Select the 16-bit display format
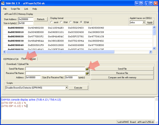 (x=70, y=22)
